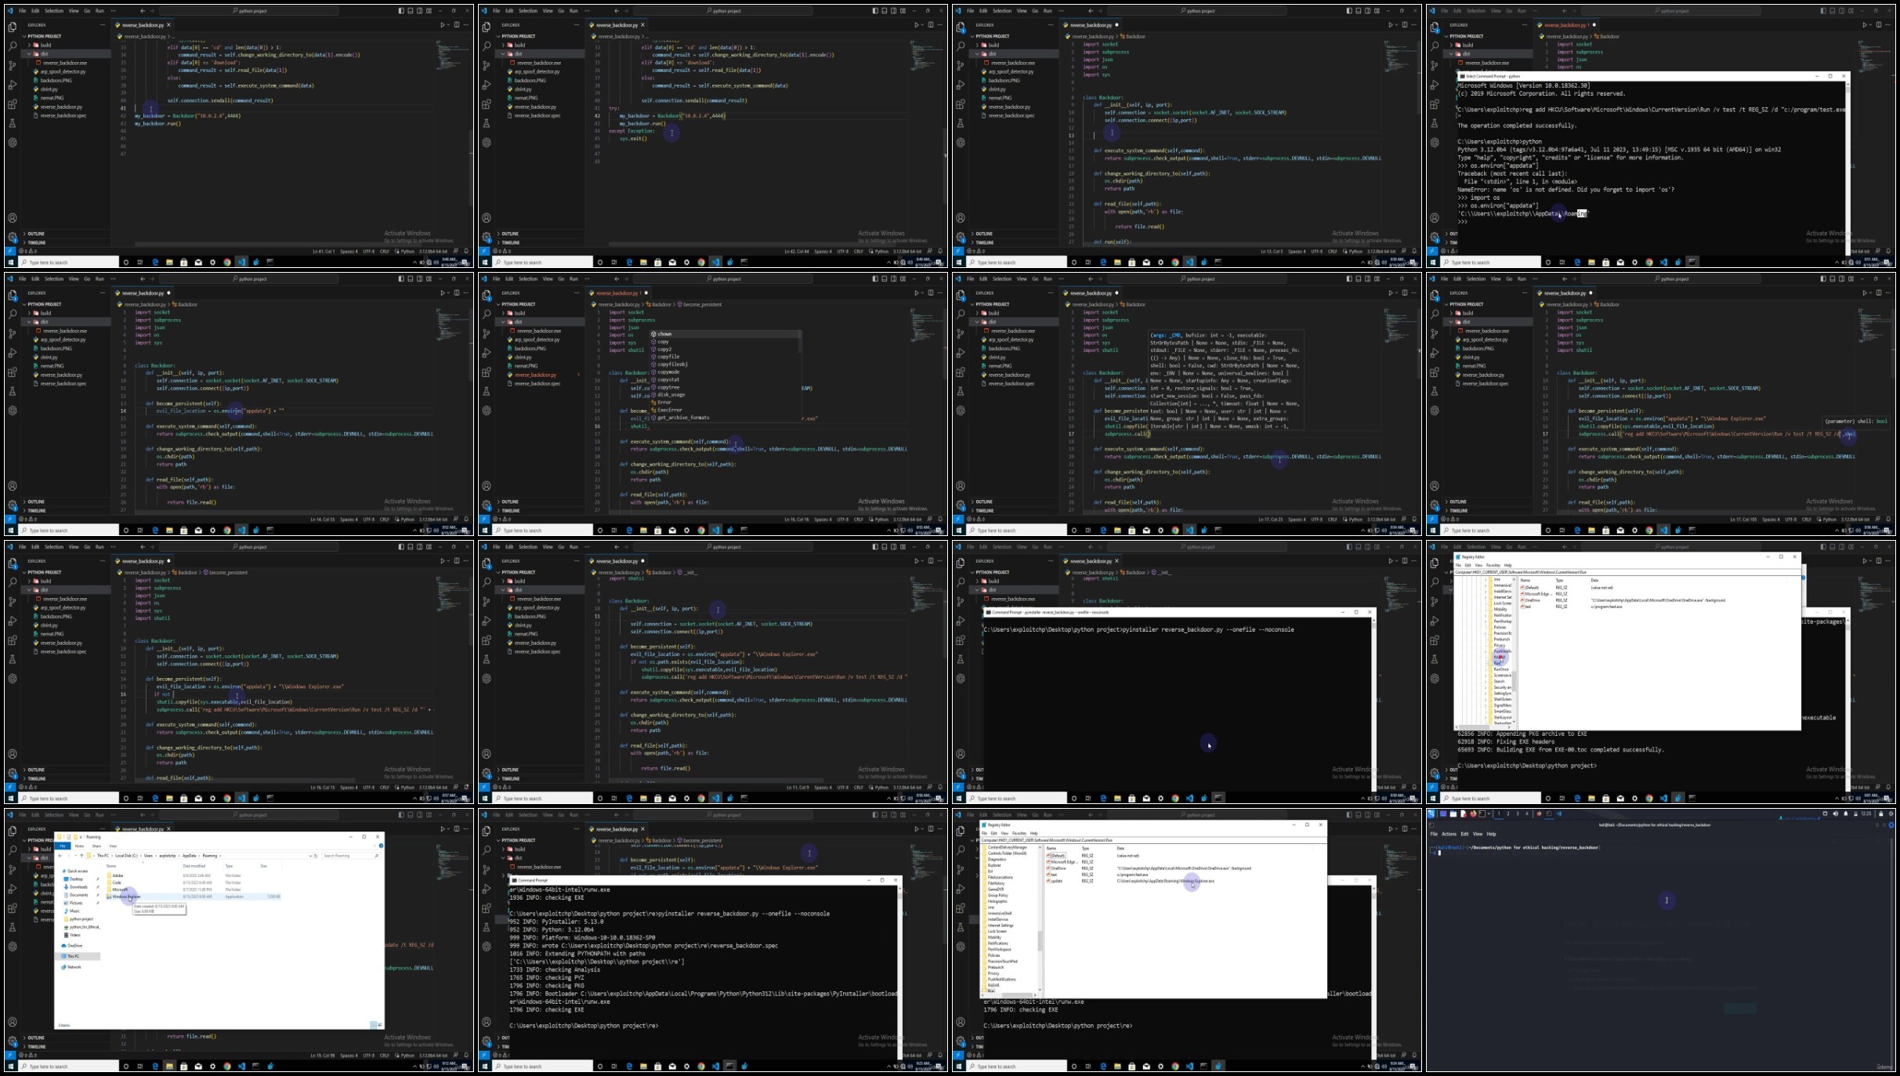Screen dimensions: 1900x1076
Task: Select Windows Explorer application in the Roaming list
Action: 125,897
